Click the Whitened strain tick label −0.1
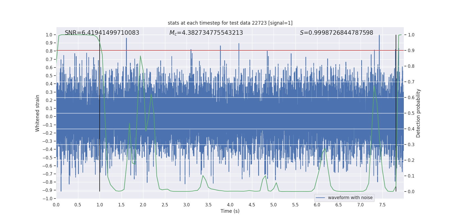This screenshot has width=449, height=224. (47, 125)
